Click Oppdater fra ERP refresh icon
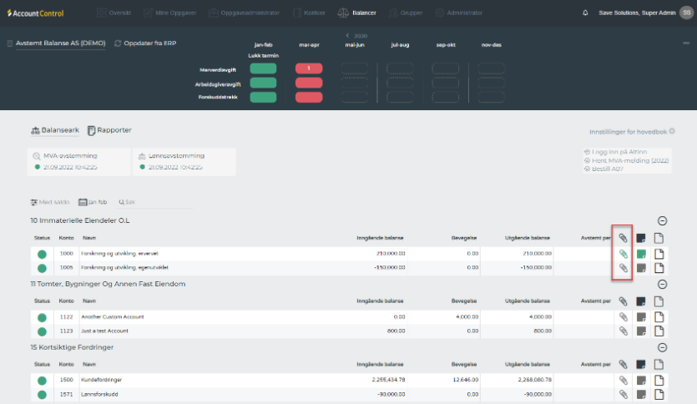697x404 pixels. (118, 43)
